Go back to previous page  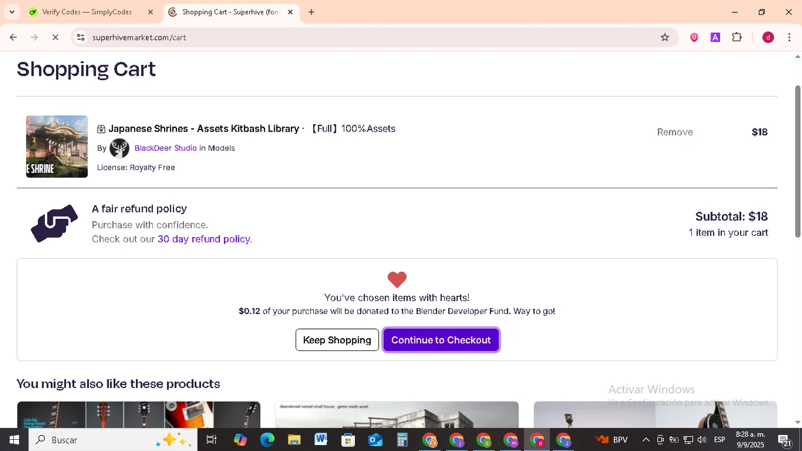click(13, 37)
